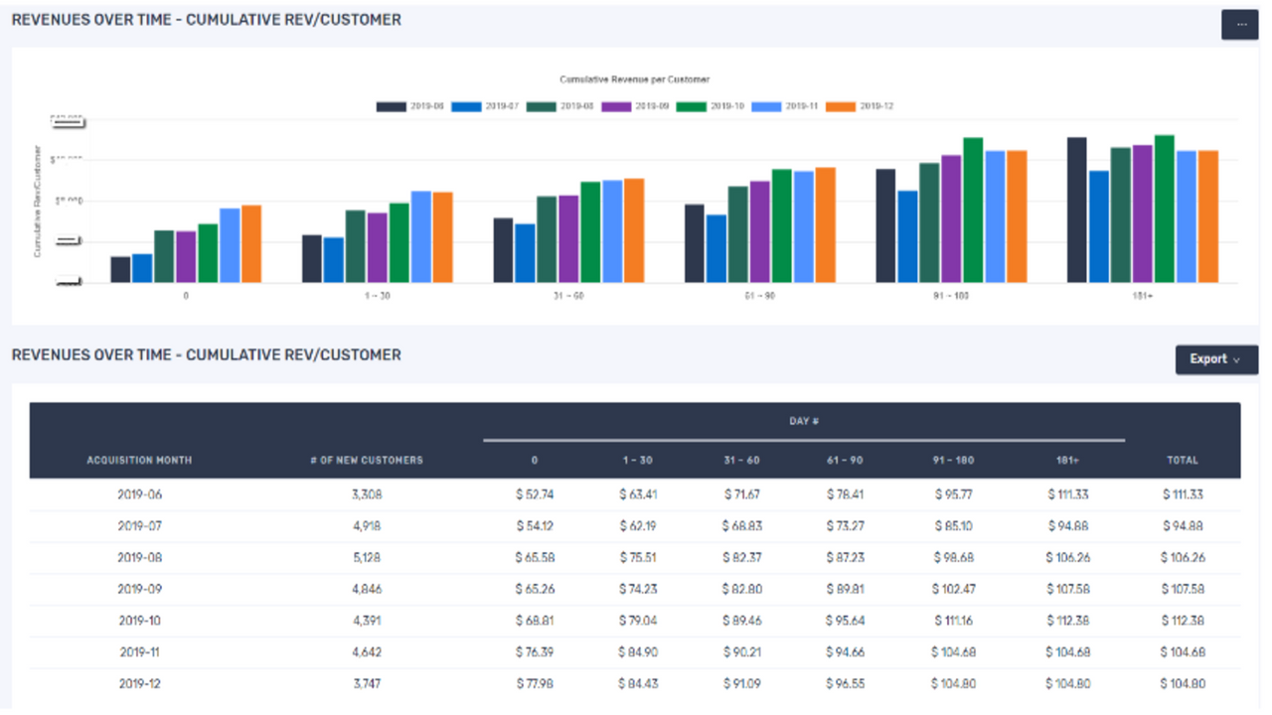Click the 3,747 new customers cell
Image resolution: width=1272 pixels, height=715 pixels.
[367, 685]
